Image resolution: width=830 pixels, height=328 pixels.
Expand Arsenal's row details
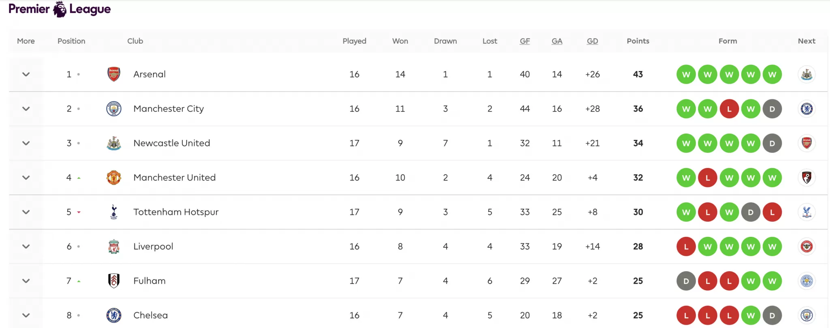[26, 74]
